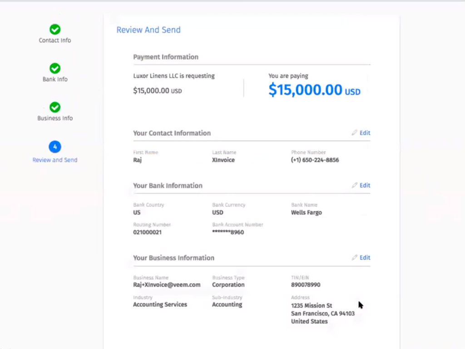Click the address line 1235 Mission St
The height and width of the screenshot is (349, 465).
coord(312,305)
